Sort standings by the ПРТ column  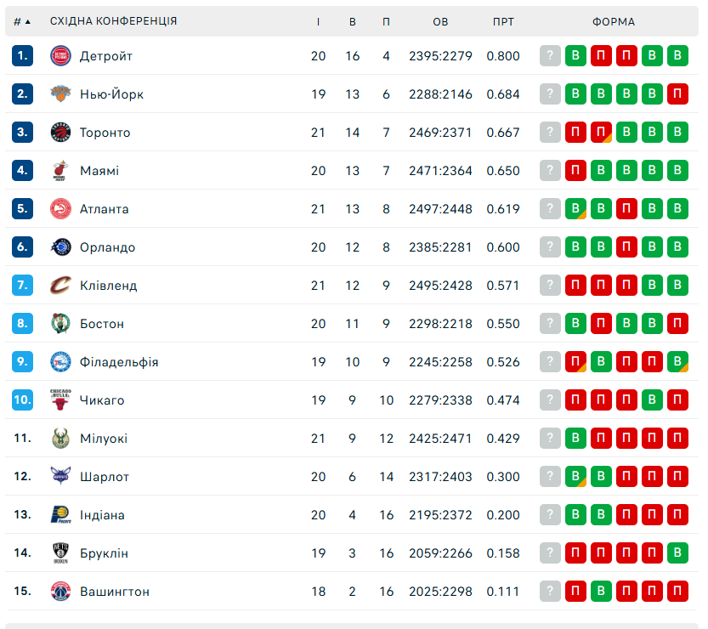(503, 21)
